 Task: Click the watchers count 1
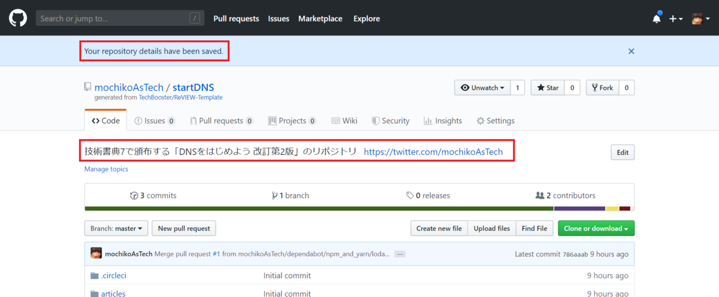click(x=518, y=87)
